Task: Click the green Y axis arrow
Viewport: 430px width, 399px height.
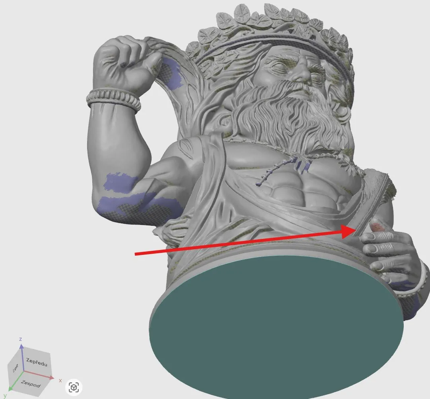Action: [x=10, y=389]
